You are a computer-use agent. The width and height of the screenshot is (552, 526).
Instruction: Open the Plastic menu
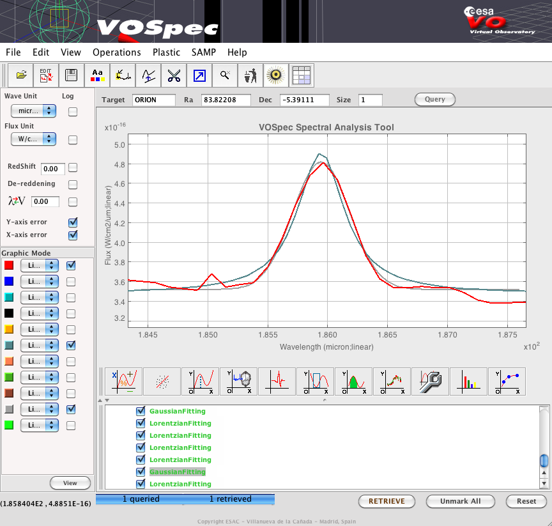coord(166,52)
